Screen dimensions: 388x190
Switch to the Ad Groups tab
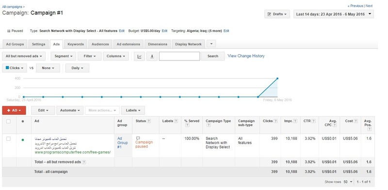[x=15, y=44]
